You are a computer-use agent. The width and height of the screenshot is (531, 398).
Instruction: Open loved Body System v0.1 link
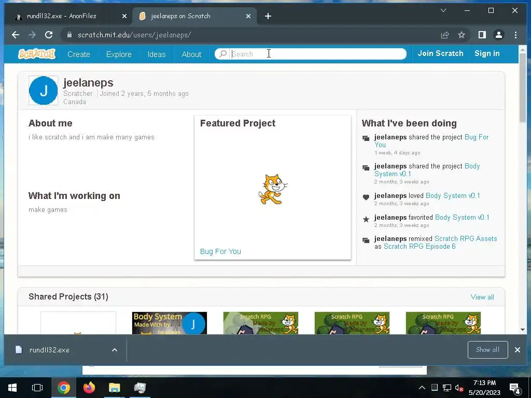click(x=453, y=195)
